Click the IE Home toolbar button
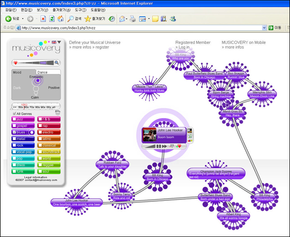 pos(60,19)
